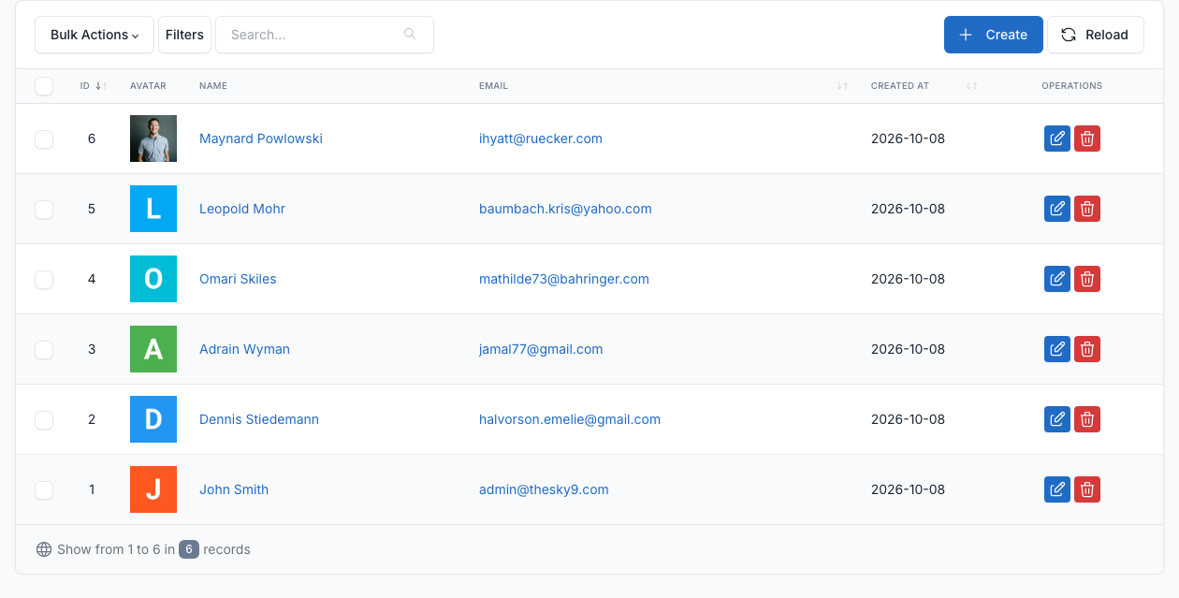This screenshot has width=1179, height=598.
Task: Delete the John Smith record
Action: (x=1087, y=489)
